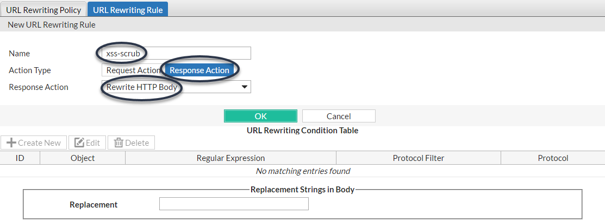This screenshot has width=605, height=220.
Task: Click the last Protocol column header
Action: tap(553, 158)
